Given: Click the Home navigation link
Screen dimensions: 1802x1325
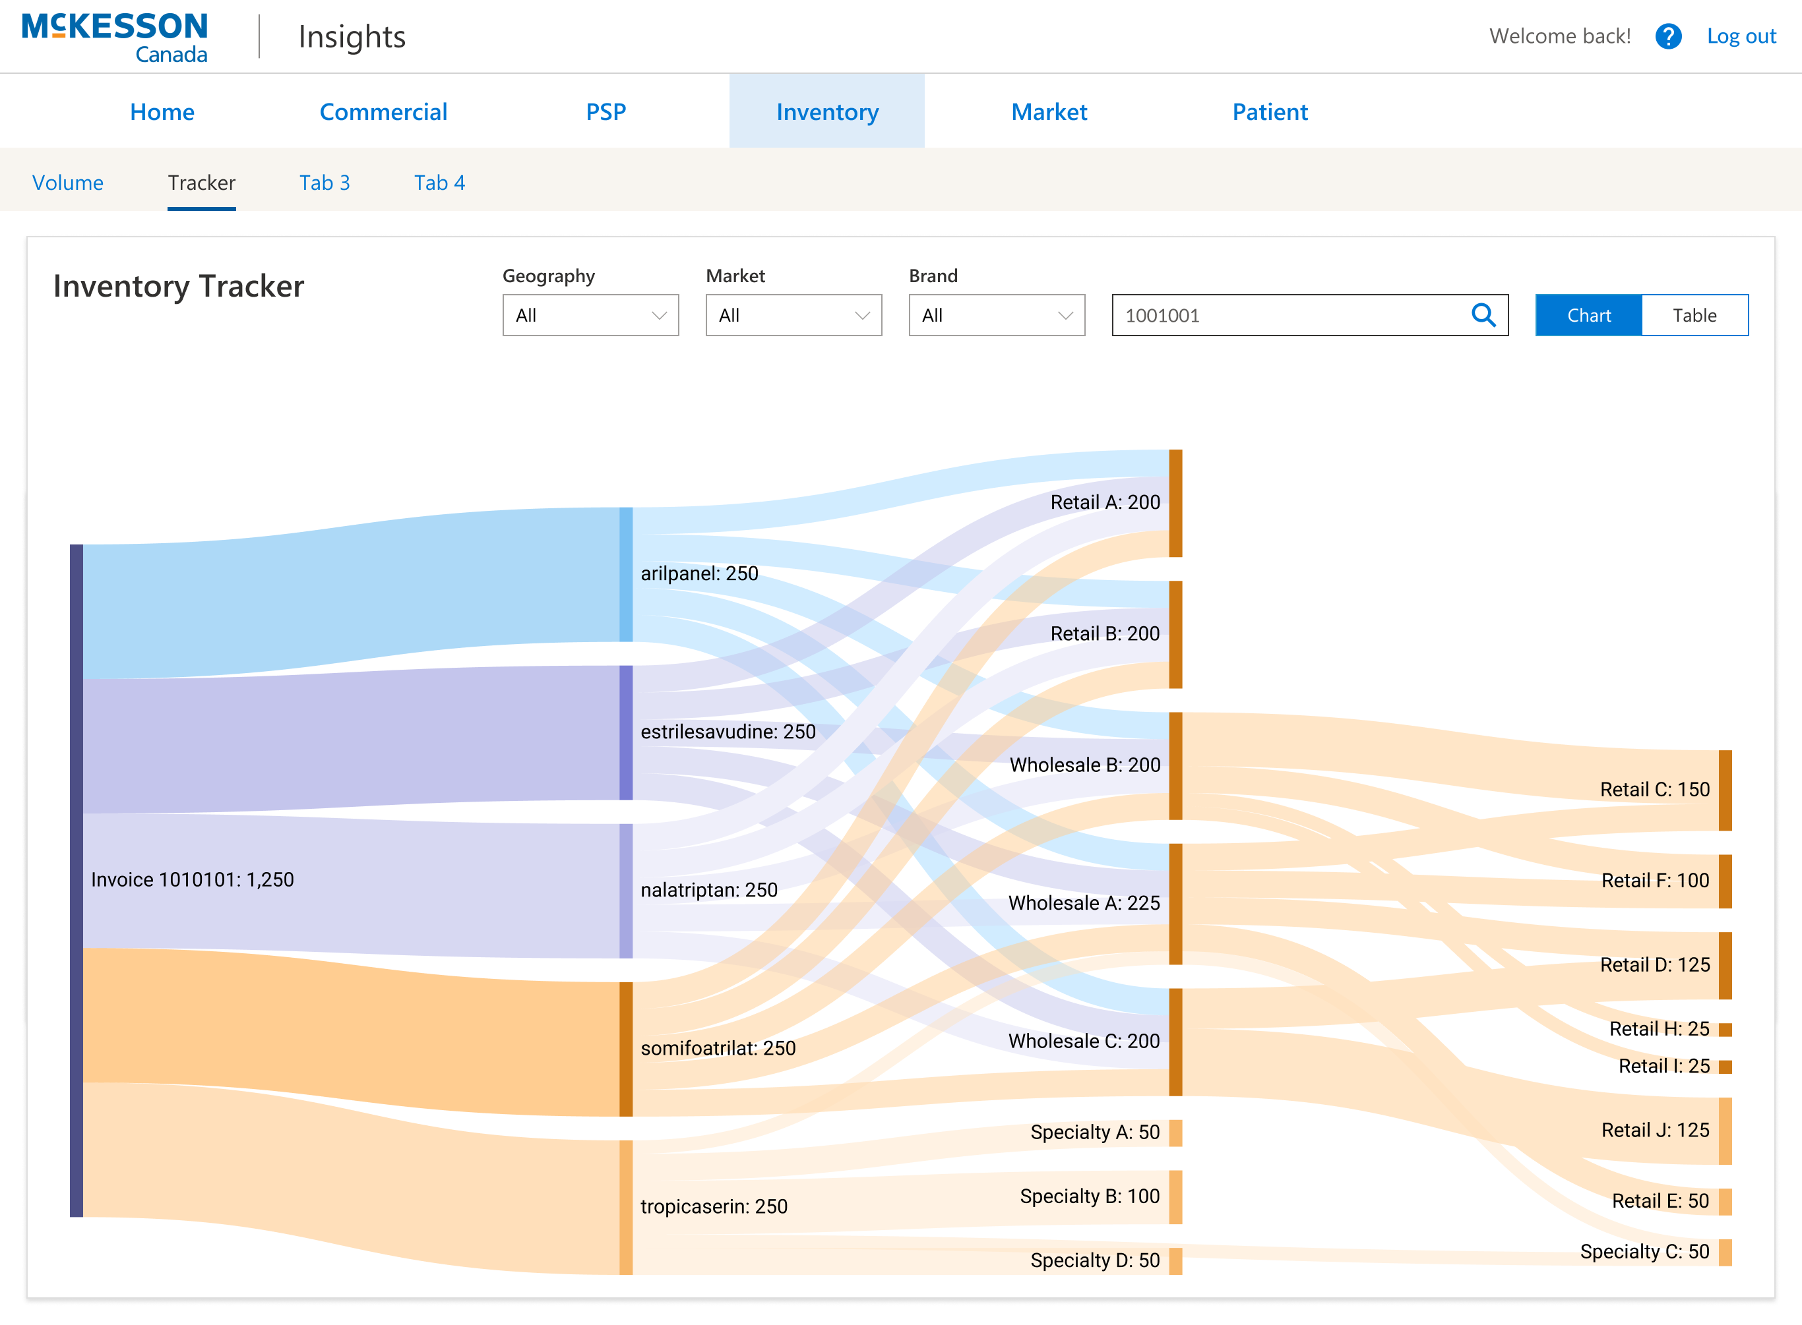Looking at the screenshot, I should [x=162, y=111].
